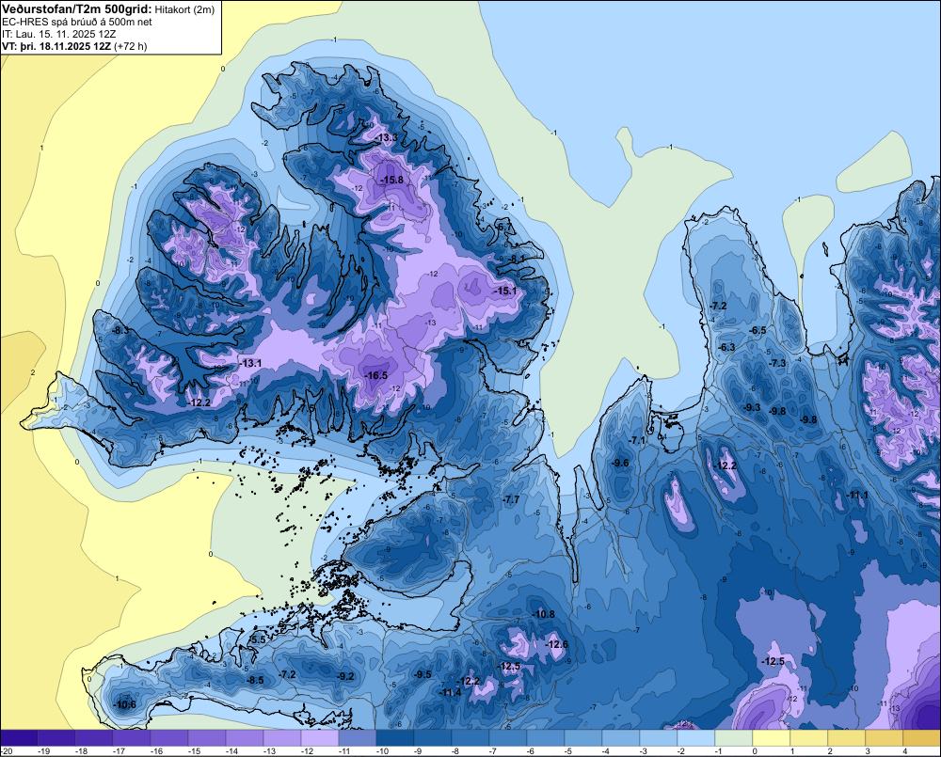Click the 'VT: þri. 18.11.2025 12Z' valid time text
Viewport: 941px width, 757px height.
click(x=57, y=45)
